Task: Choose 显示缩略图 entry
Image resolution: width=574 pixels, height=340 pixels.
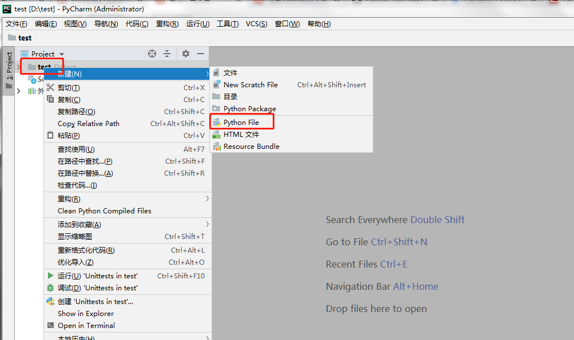Action: pyautogui.click(x=127, y=236)
